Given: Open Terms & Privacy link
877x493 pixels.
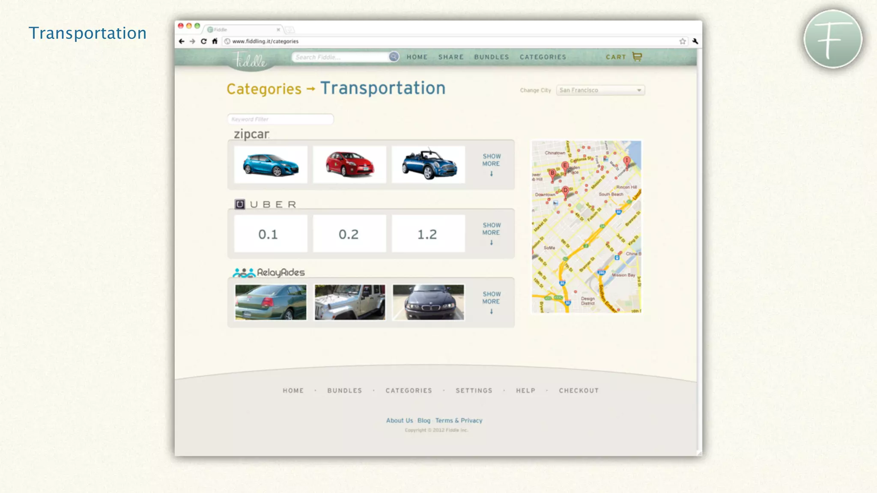Looking at the screenshot, I should coord(459,421).
